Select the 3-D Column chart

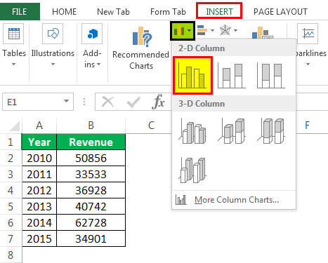pyautogui.click(x=192, y=170)
